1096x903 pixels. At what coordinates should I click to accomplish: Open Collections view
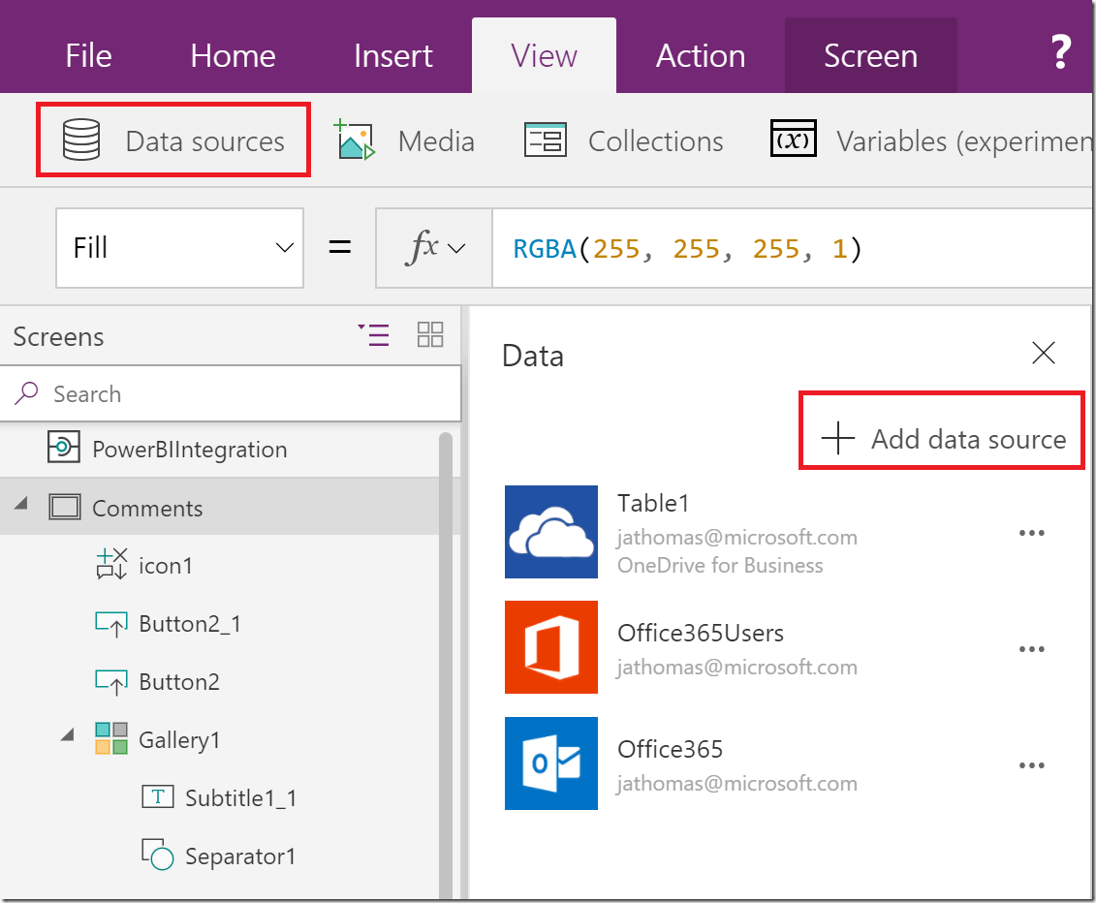point(656,141)
